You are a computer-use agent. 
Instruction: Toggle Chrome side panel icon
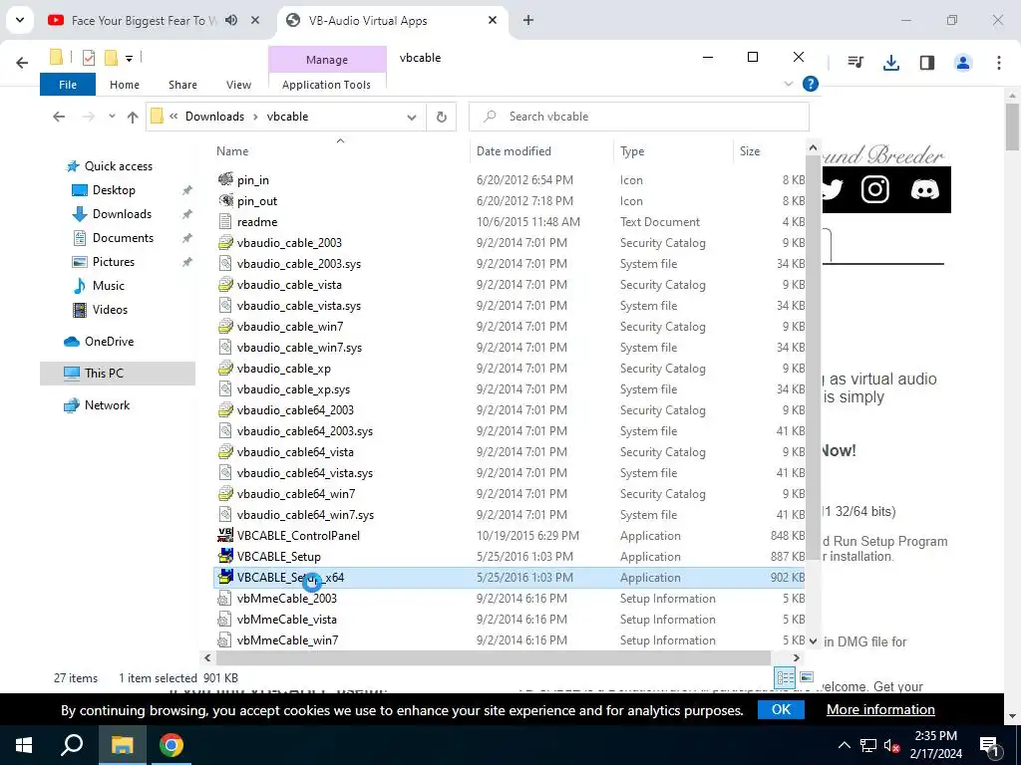[926, 63]
